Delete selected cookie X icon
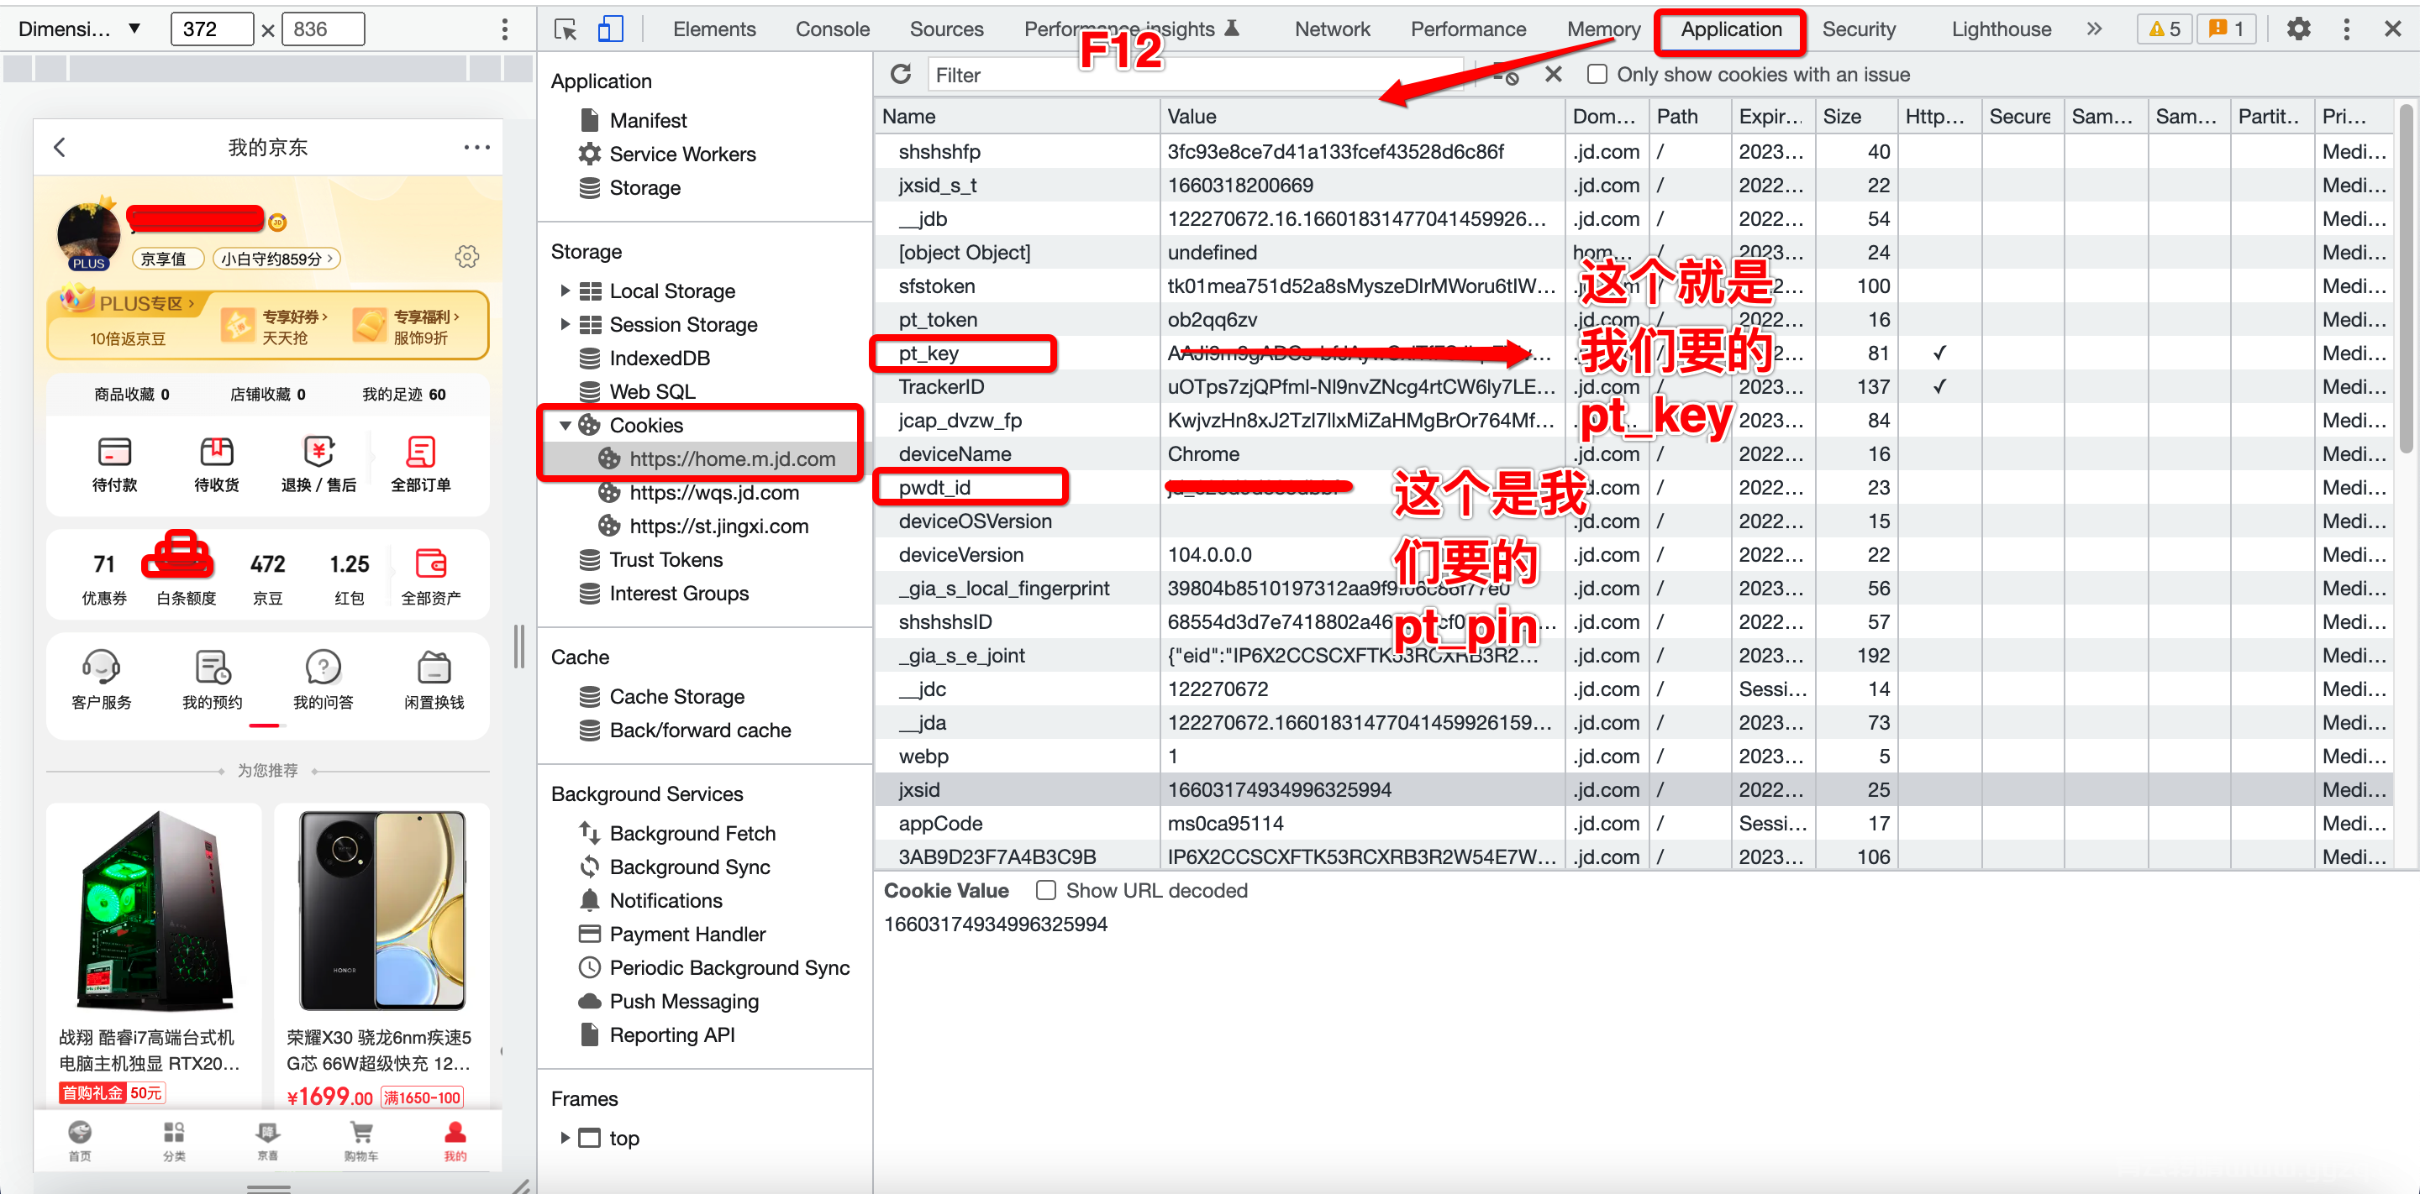The width and height of the screenshot is (2420, 1194). [x=1553, y=74]
